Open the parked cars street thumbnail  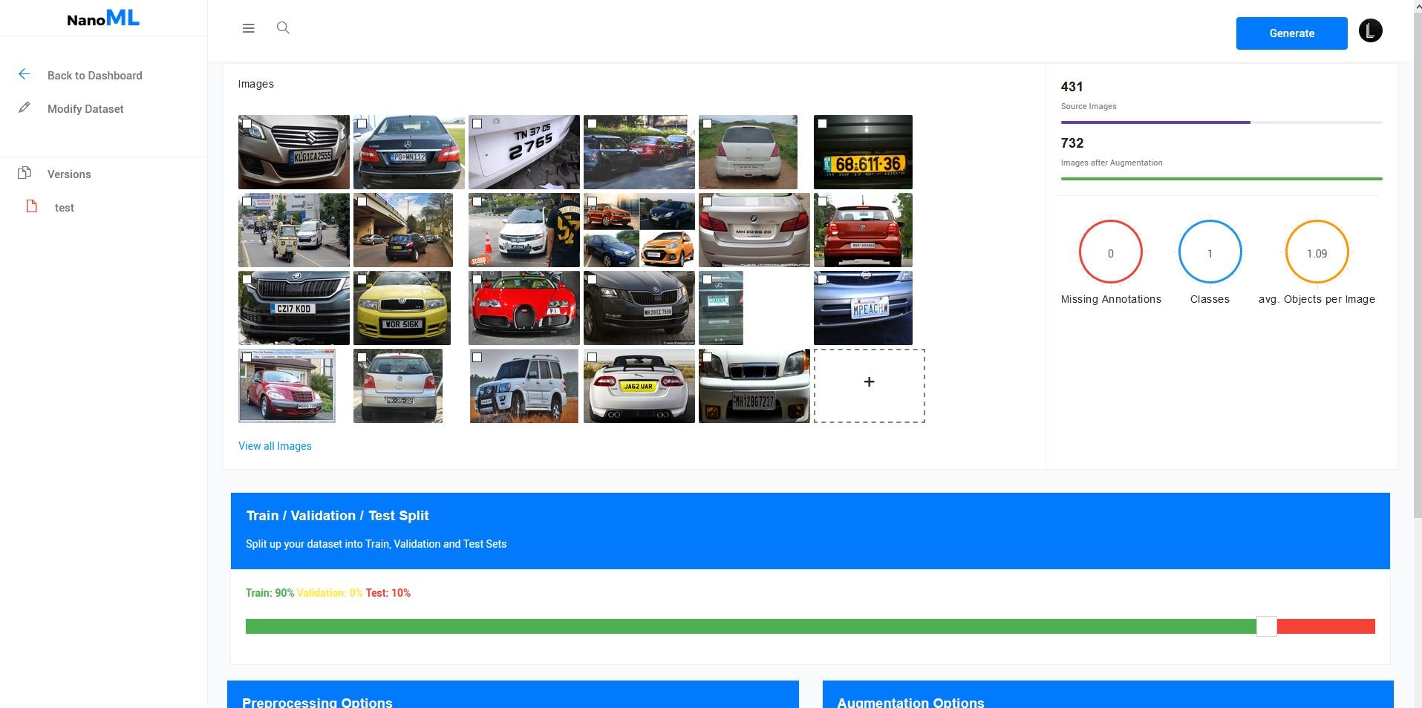click(639, 152)
